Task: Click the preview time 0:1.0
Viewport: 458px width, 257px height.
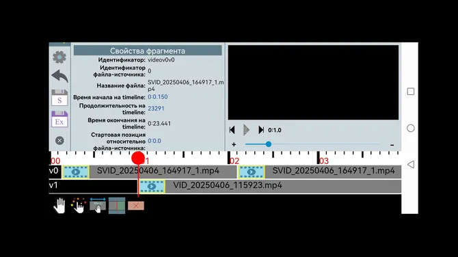Action: click(275, 131)
